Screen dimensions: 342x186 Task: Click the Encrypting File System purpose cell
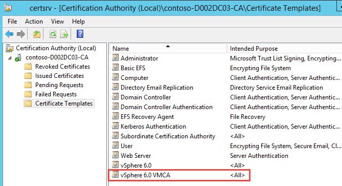point(260,68)
